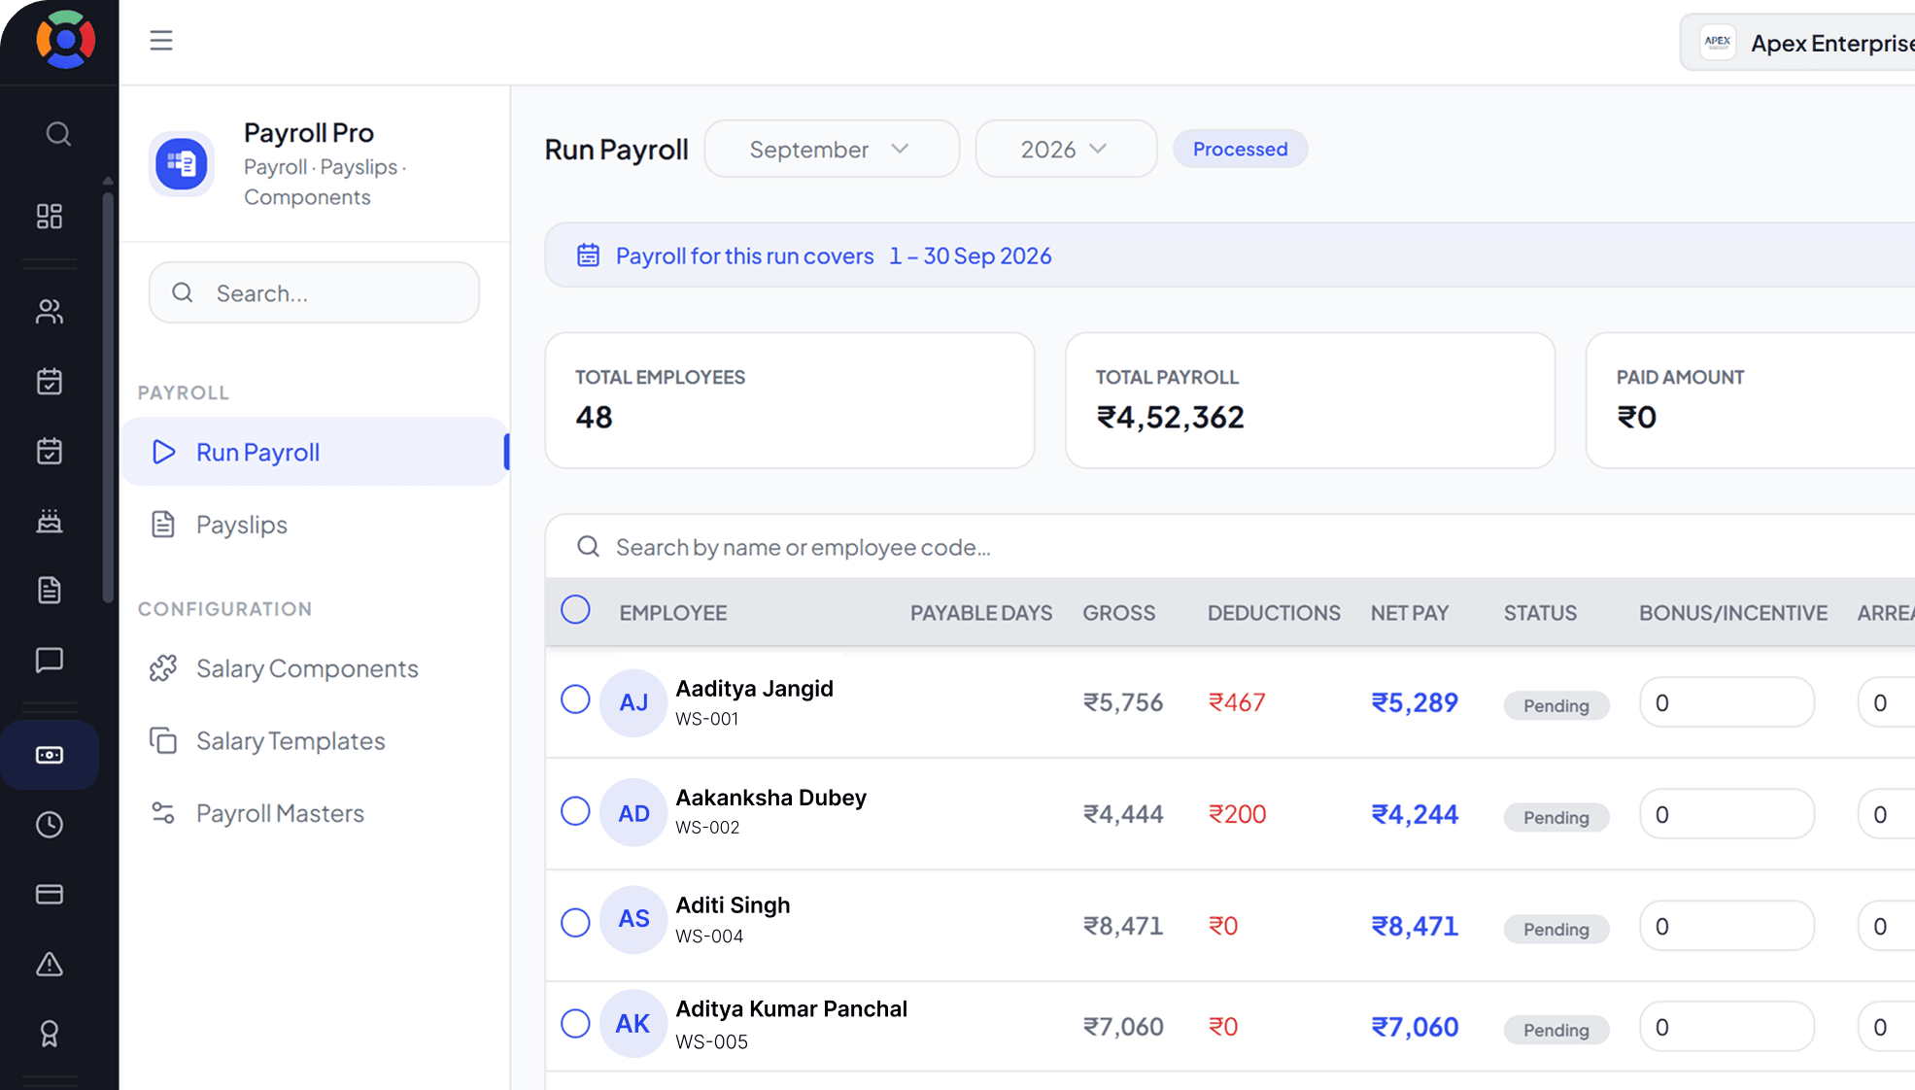Focus the search by name or employee code field
1915x1090 pixels.
point(1229,547)
